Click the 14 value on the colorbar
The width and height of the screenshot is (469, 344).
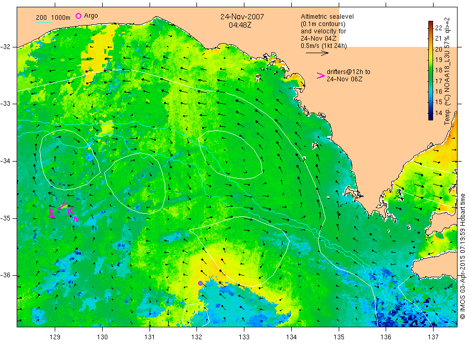click(x=438, y=113)
